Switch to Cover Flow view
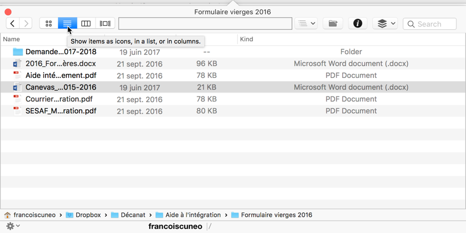The width and height of the screenshot is (466, 233). (105, 24)
